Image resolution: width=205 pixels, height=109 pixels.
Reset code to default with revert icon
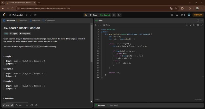click(198, 25)
